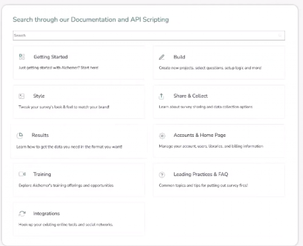Image resolution: width=303 pixels, height=246 pixels.
Task: Click the Build pencil icon
Action: [162, 57]
